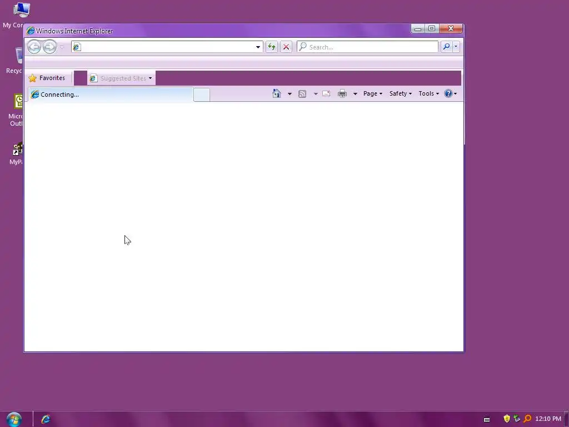Click the RSS feeds icon

302,94
